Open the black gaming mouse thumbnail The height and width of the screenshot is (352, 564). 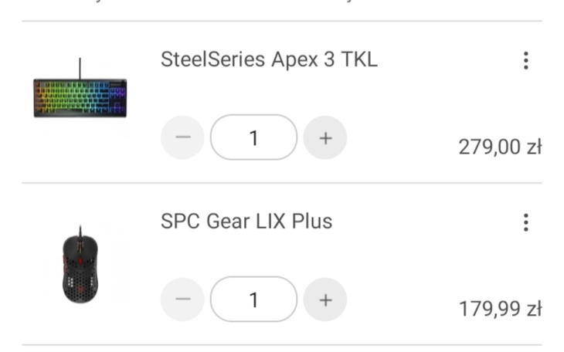[80, 265]
